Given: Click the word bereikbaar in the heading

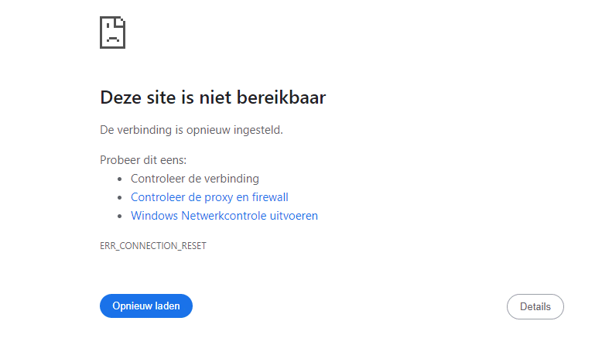Looking at the screenshot, I should tap(281, 97).
